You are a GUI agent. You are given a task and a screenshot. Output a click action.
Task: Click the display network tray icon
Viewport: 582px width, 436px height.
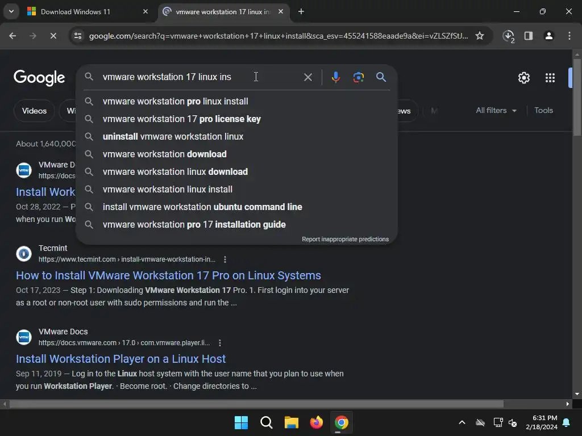tap(498, 422)
